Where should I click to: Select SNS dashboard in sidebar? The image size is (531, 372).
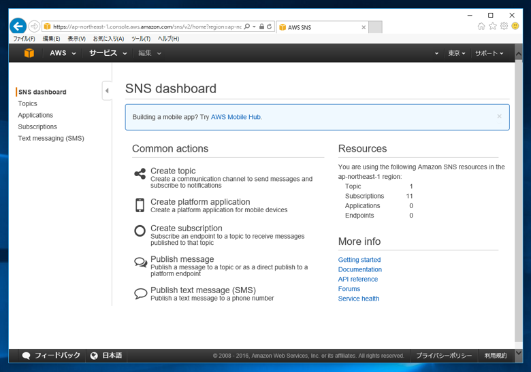[42, 92]
